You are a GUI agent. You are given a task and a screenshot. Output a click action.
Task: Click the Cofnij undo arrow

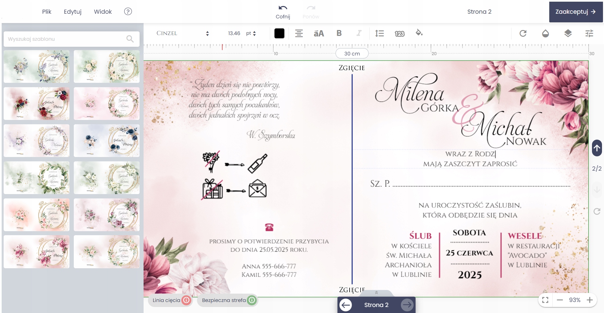point(283,8)
